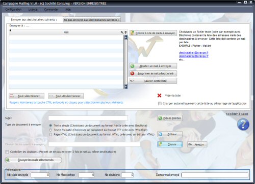Click the mail list vertical scrollbar track
This screenshot has width=255, height=184.
coord(126,62)
